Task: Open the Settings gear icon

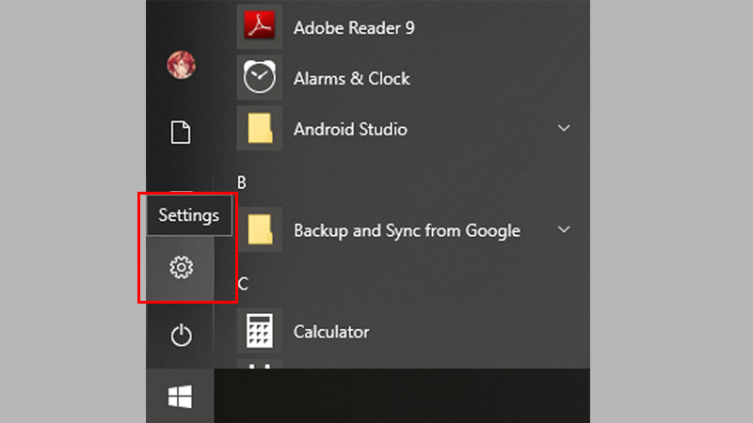Action: 181,267
